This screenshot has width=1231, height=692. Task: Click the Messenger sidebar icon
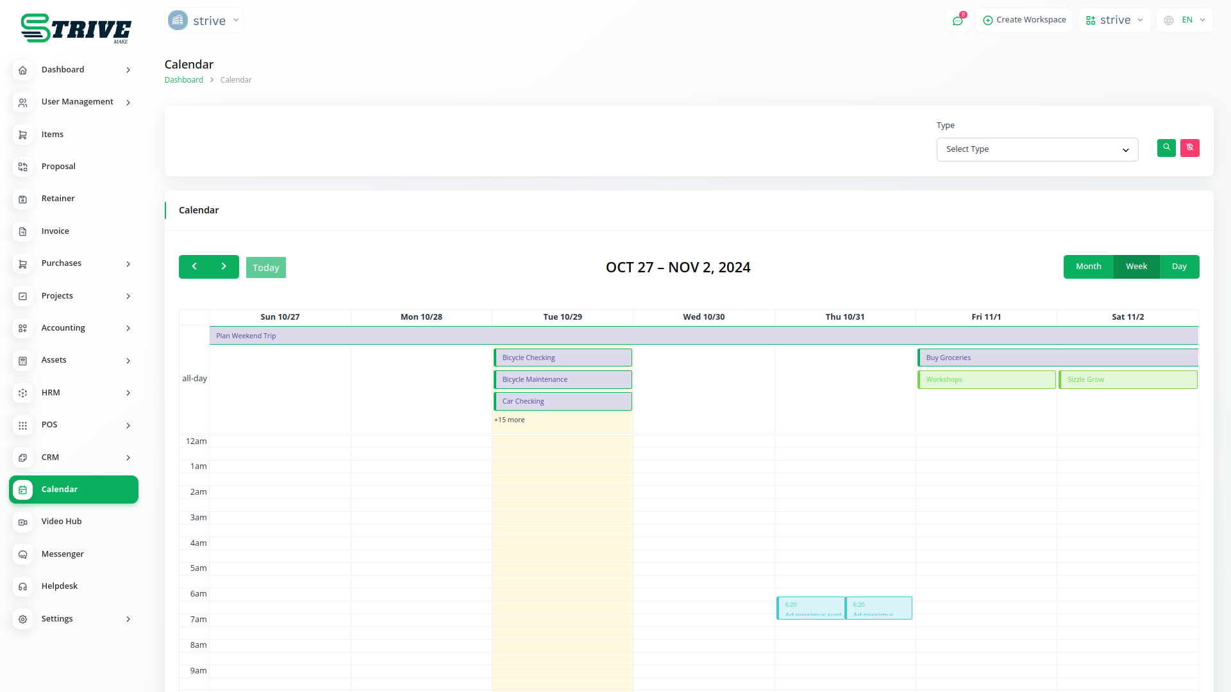[23, 554]
